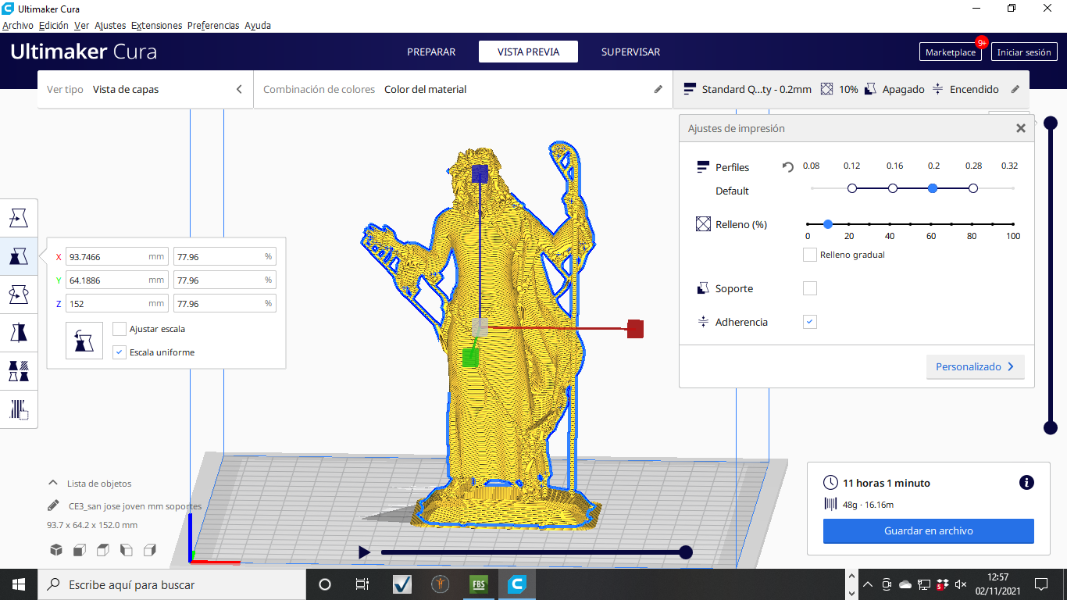
Task: Click the Cortana circle icon
Action: (x=325, y=584)
